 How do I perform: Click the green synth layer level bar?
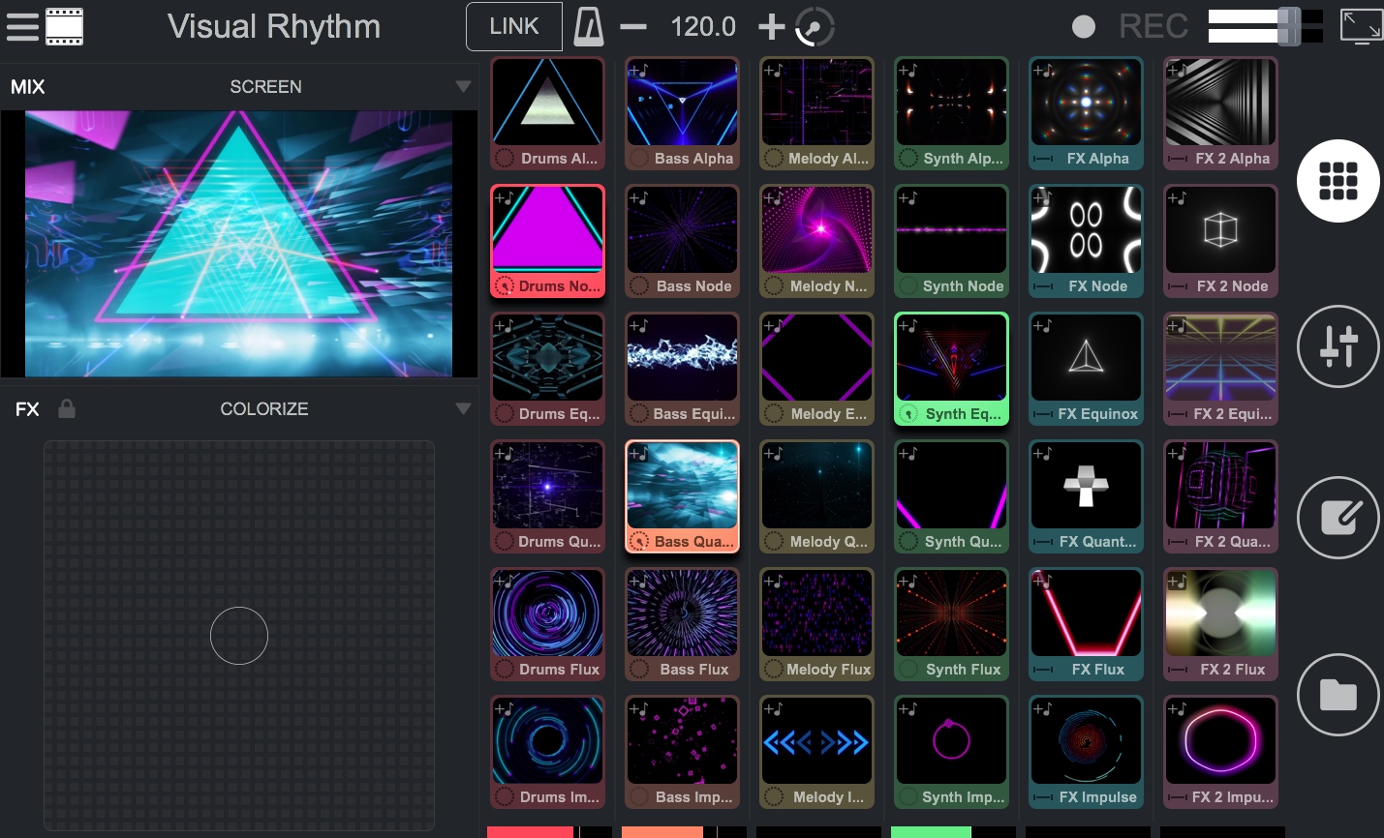[931, 832]
